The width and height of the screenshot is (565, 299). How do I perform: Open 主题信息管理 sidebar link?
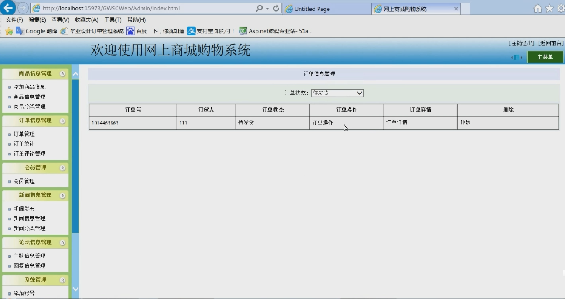(29, 256)
